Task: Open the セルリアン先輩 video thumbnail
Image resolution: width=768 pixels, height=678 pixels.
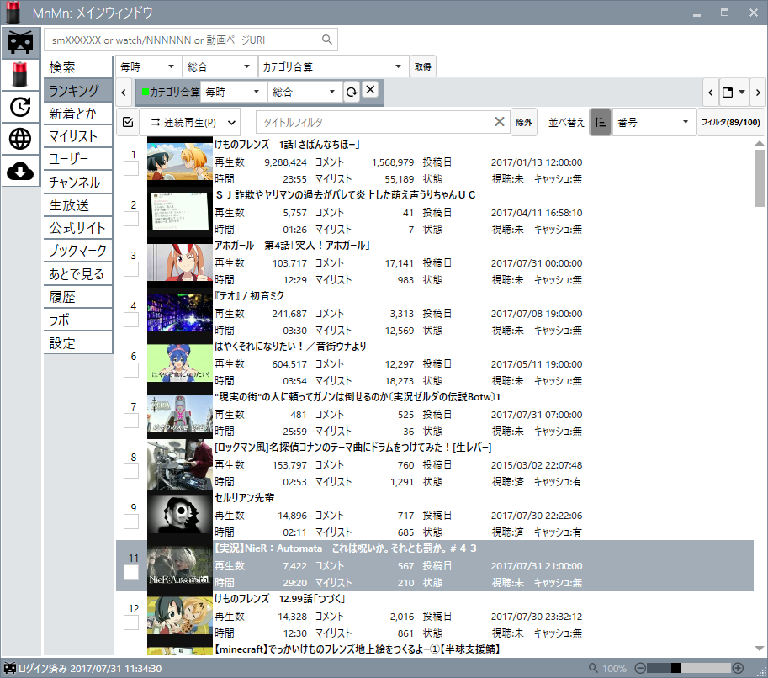Action: (x=180, y=514)
